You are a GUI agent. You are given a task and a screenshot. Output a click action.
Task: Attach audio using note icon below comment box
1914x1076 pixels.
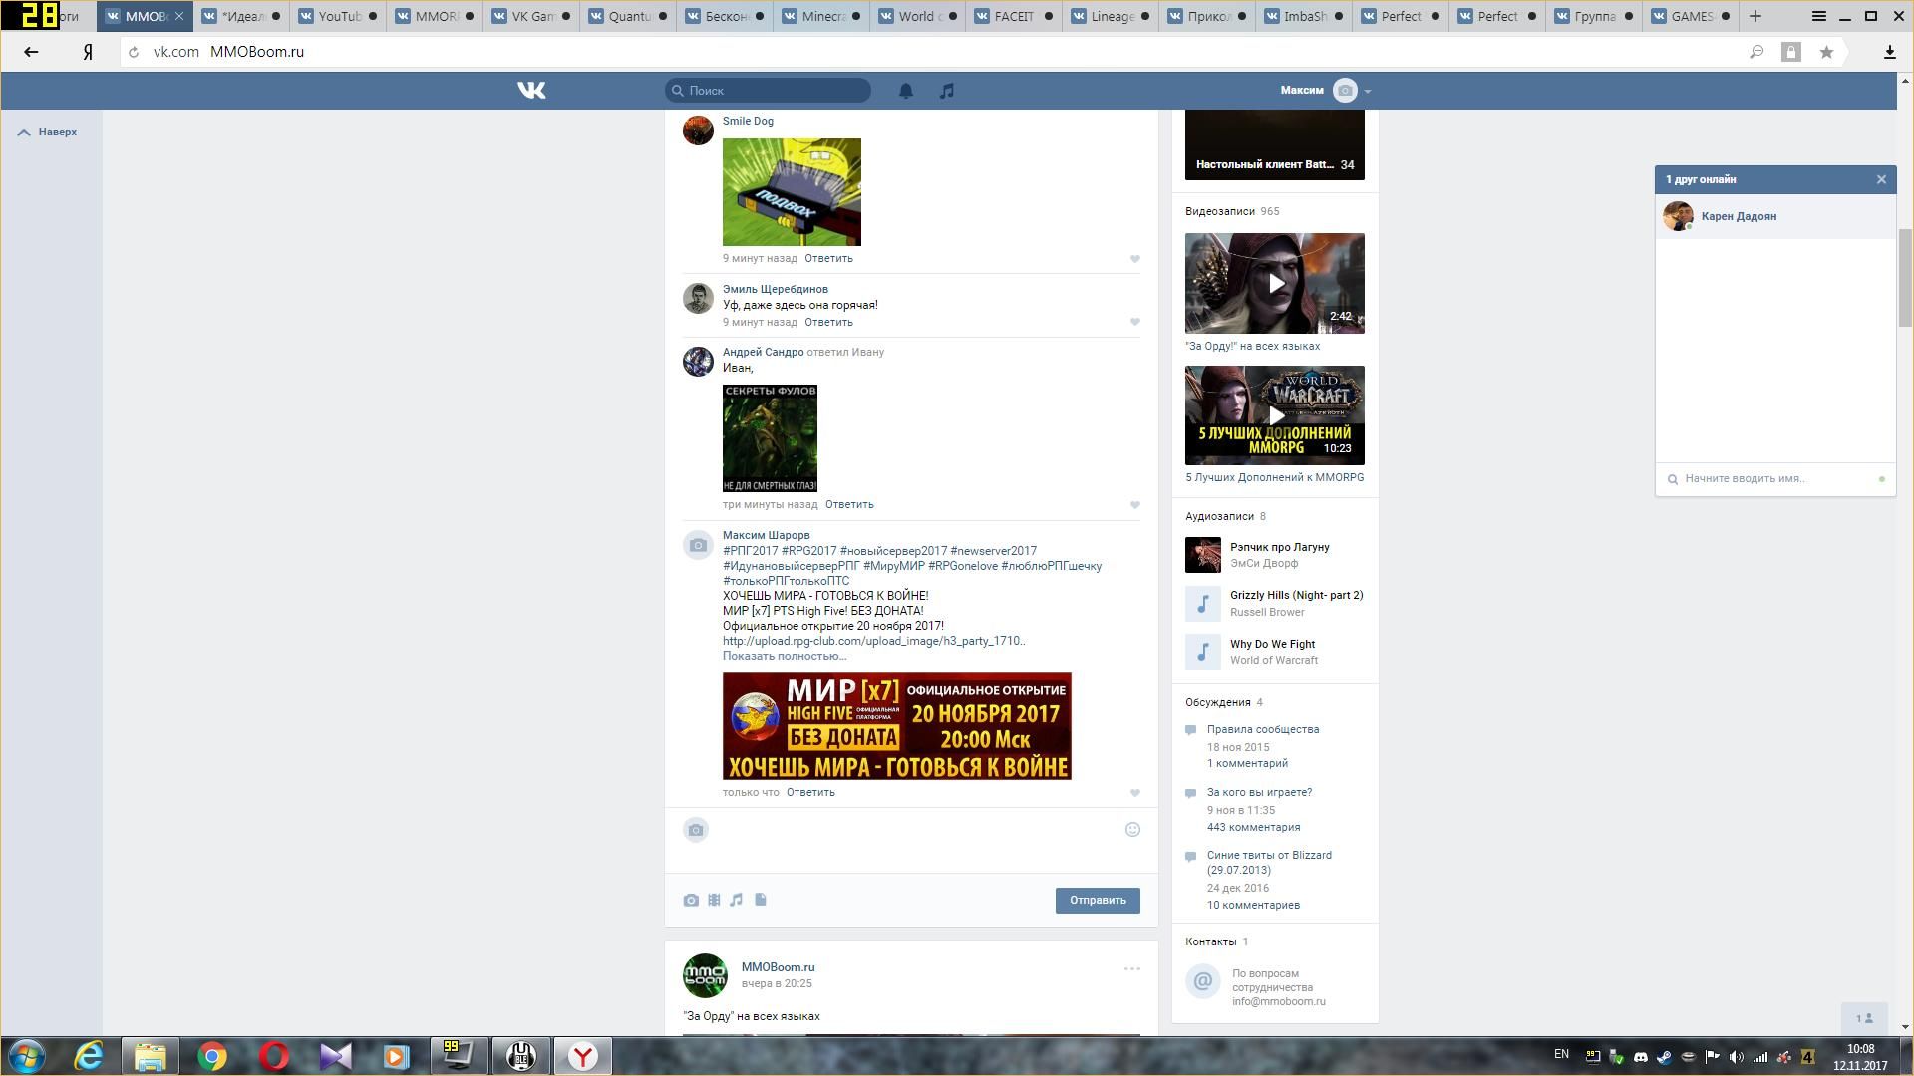point(737,900)
